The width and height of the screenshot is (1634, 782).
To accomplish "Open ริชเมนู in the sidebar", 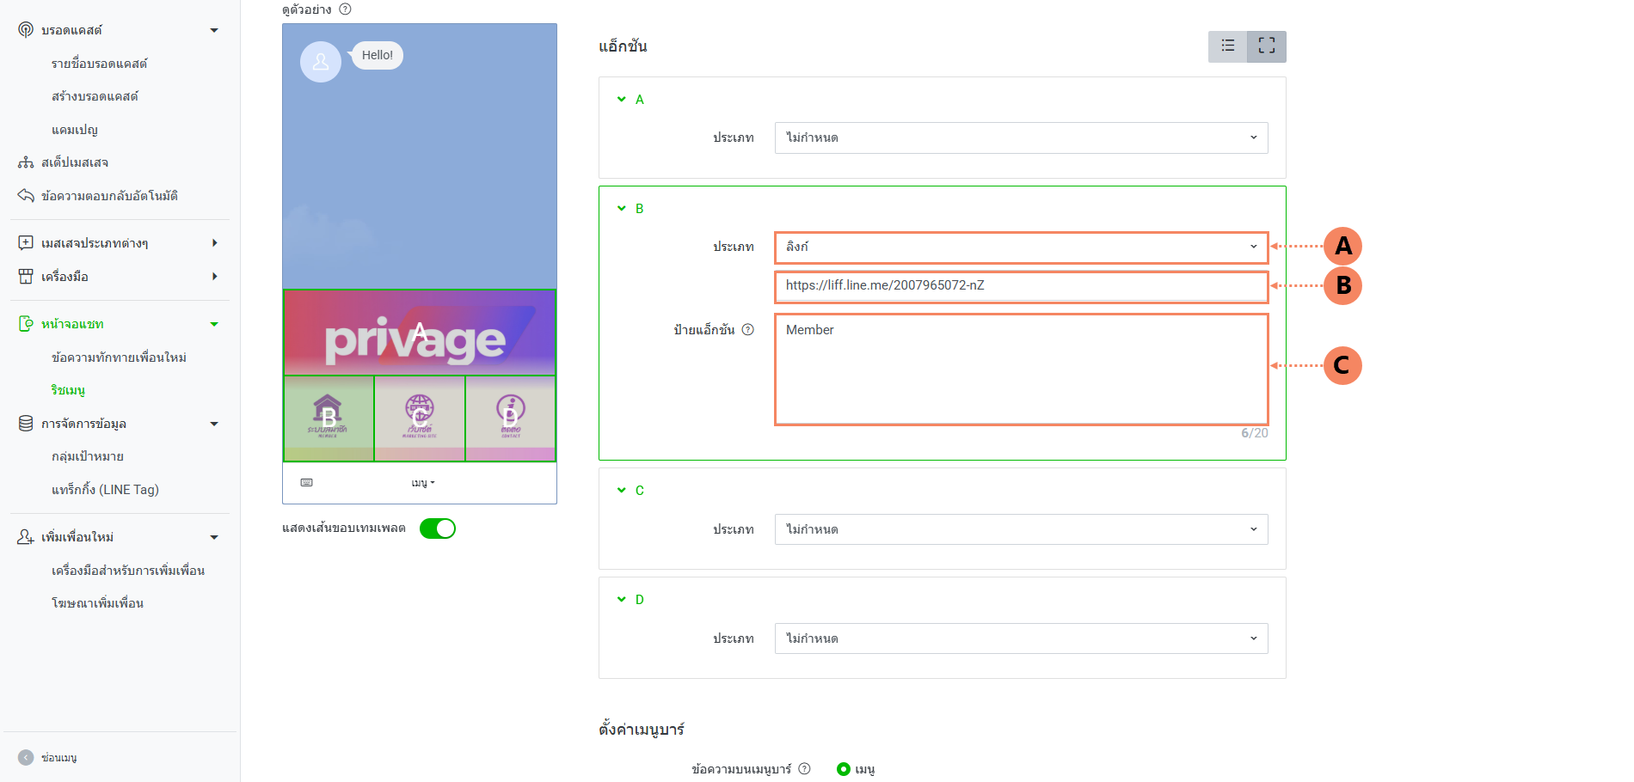I will pos(68,390).
